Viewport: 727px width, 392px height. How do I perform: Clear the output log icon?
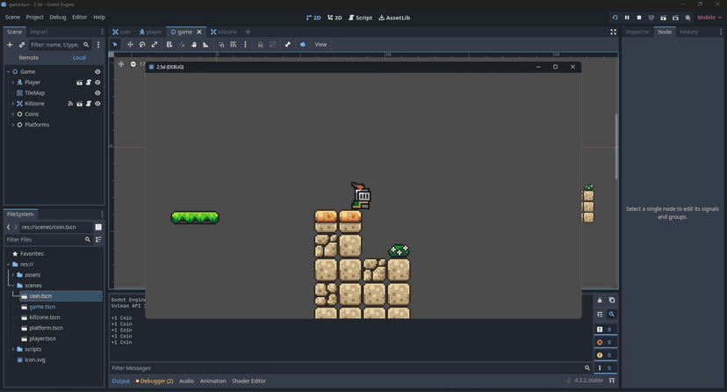[600, 300]
